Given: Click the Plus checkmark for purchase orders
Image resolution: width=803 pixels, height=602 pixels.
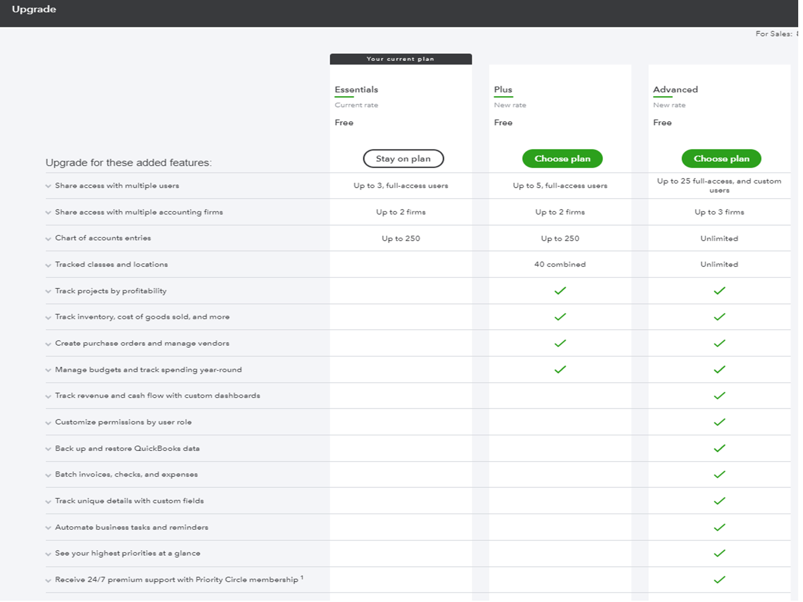Looking at the screenshot, I should (560, 343).
